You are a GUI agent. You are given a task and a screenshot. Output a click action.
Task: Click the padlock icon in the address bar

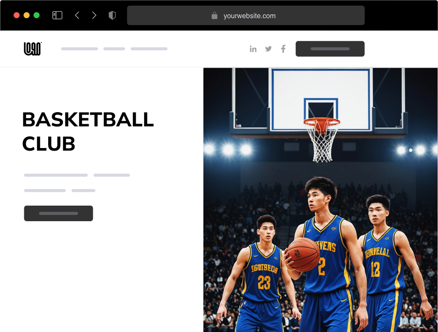pyautogui.click(x=214, y=15)
